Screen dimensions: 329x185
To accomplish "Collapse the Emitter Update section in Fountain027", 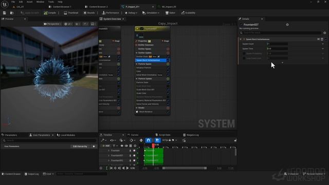I will [x=137, y=53].
